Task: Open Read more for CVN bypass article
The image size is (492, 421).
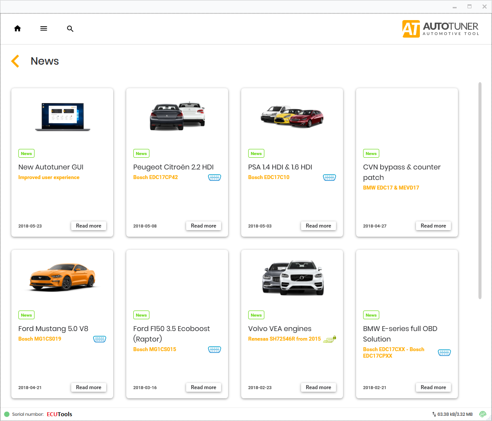Action: (x=433, y=226)
